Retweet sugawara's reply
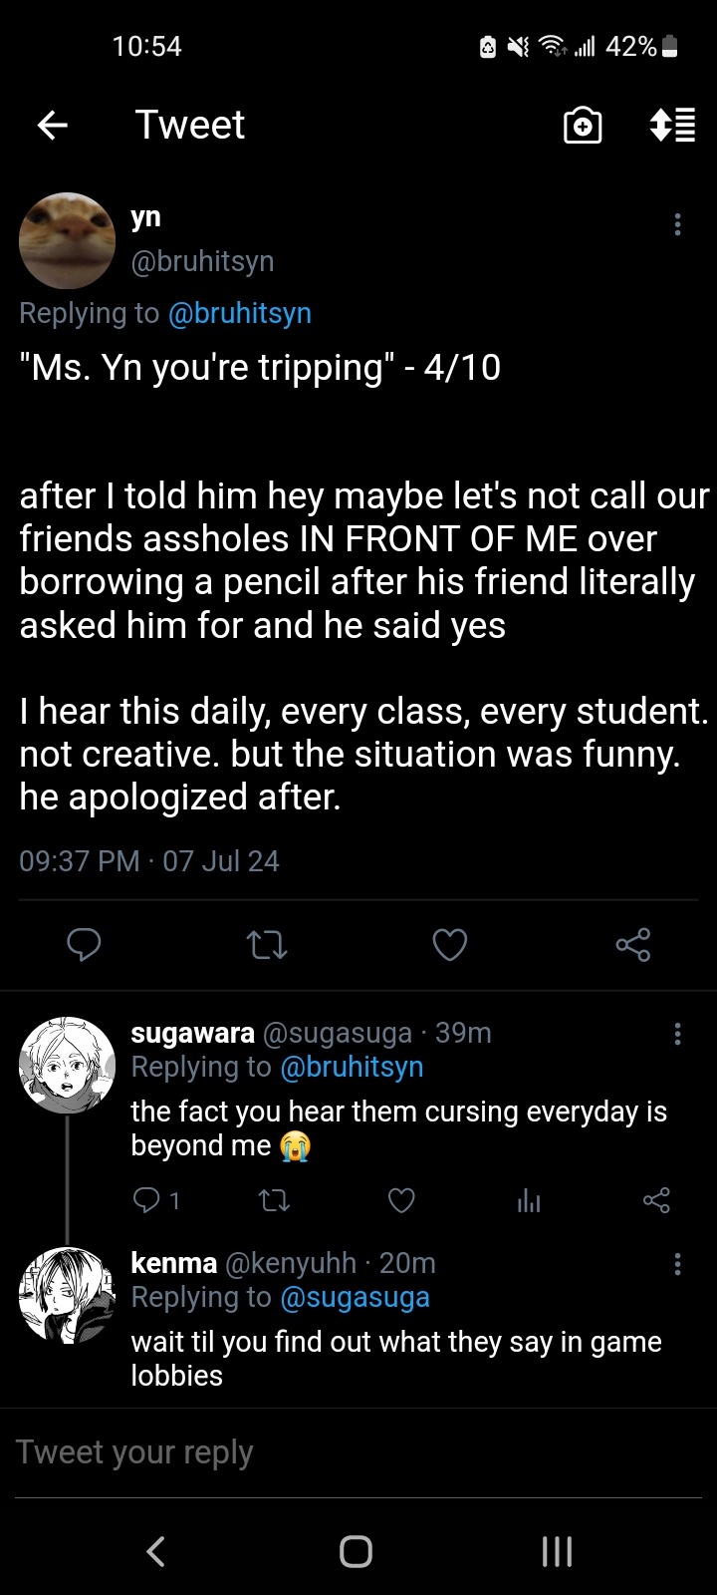Image resolution: width=717 pixels, height=1595 pixels. (x=274, y=1200)
